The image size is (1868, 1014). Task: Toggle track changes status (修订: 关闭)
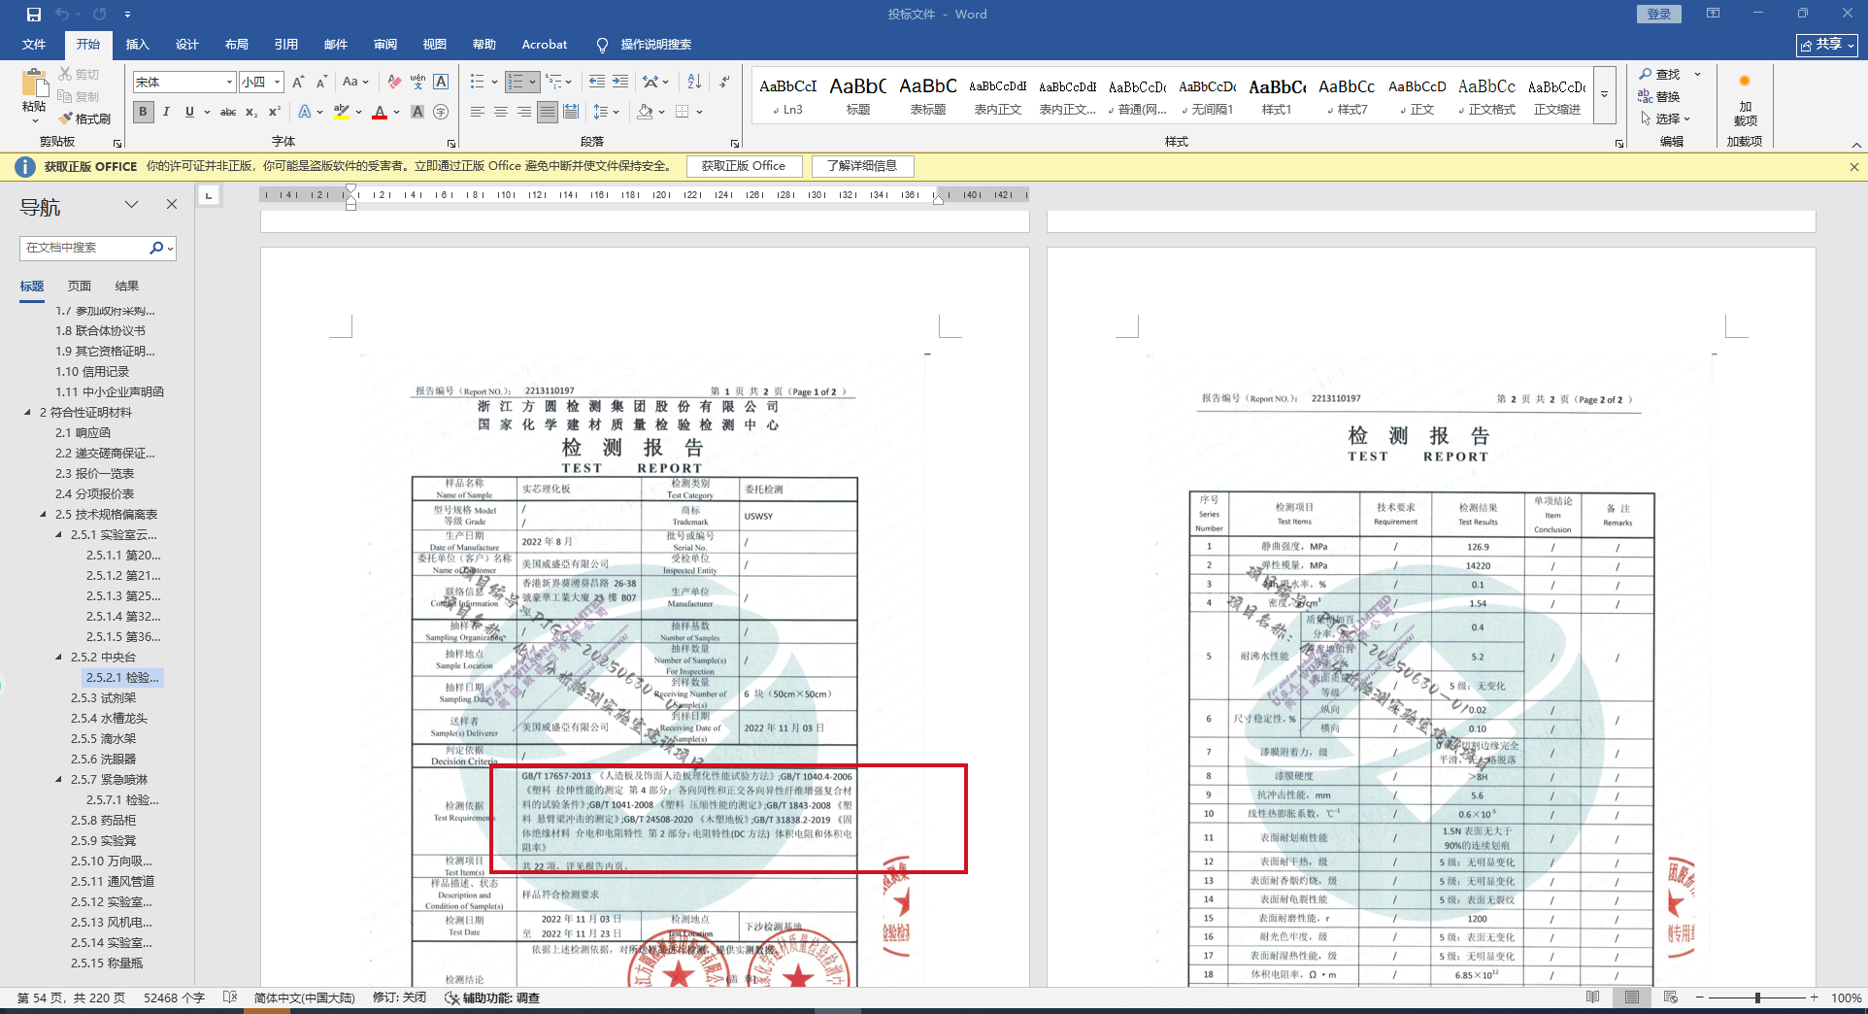[x=399, y=997]
